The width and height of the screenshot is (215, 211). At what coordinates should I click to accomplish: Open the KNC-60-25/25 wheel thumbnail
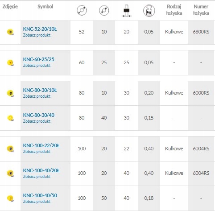[x=10, y=62]
